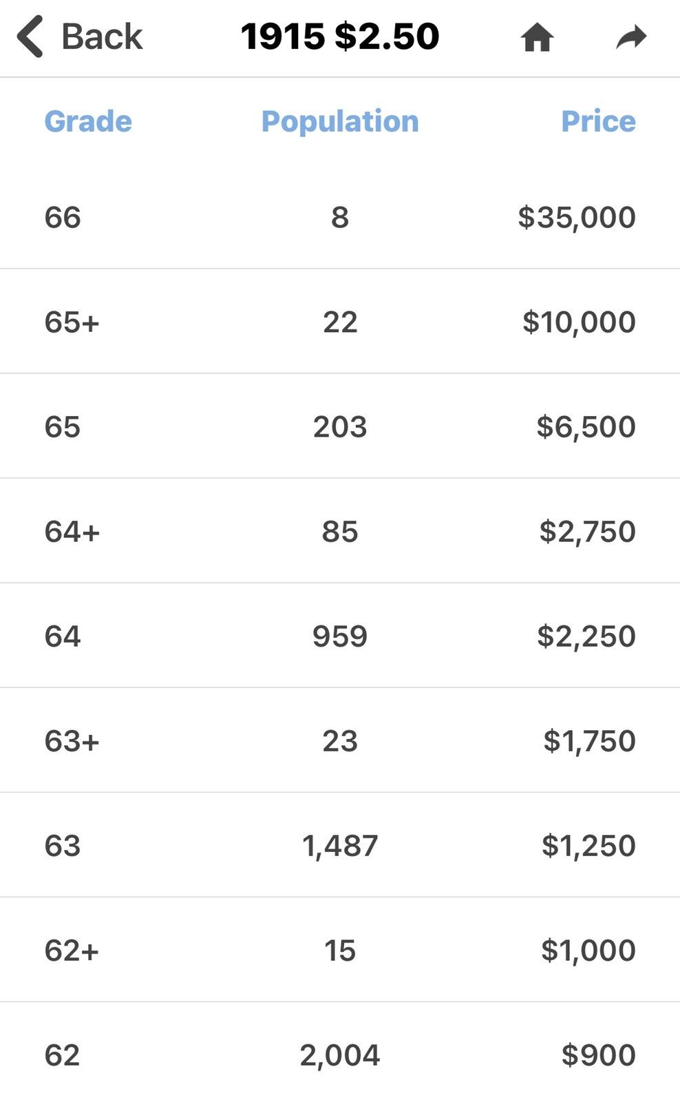680x1102 pixels.
Task: Open the 62+ grade row
Action: 340,950
